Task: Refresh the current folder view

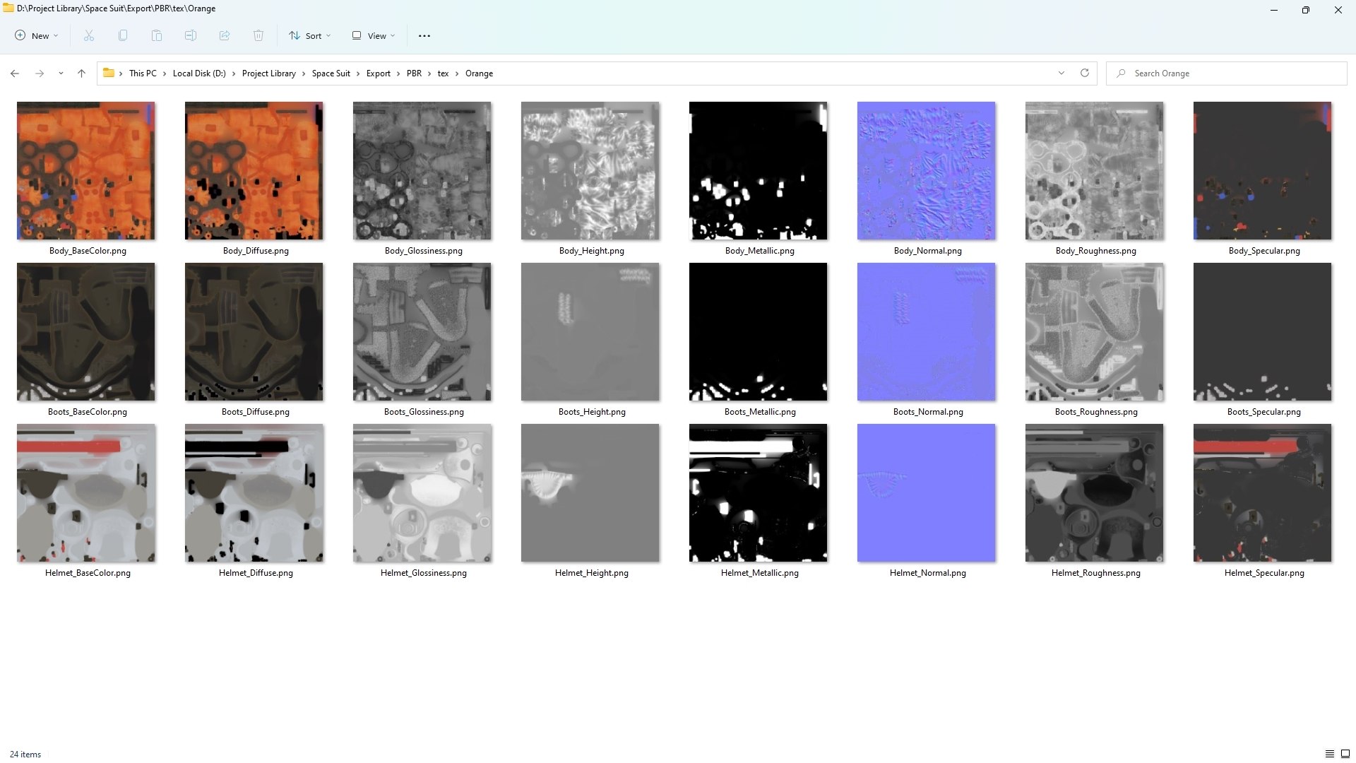Action: [1085, 73]
